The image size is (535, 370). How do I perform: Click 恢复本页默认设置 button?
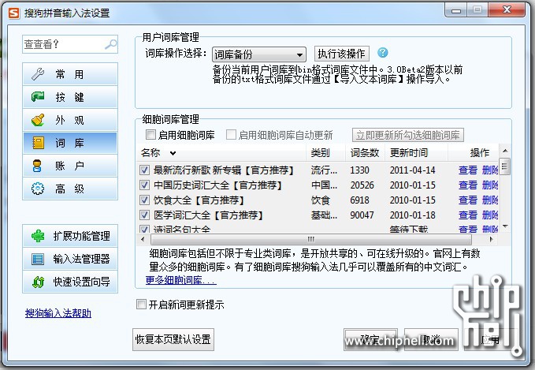173,339
